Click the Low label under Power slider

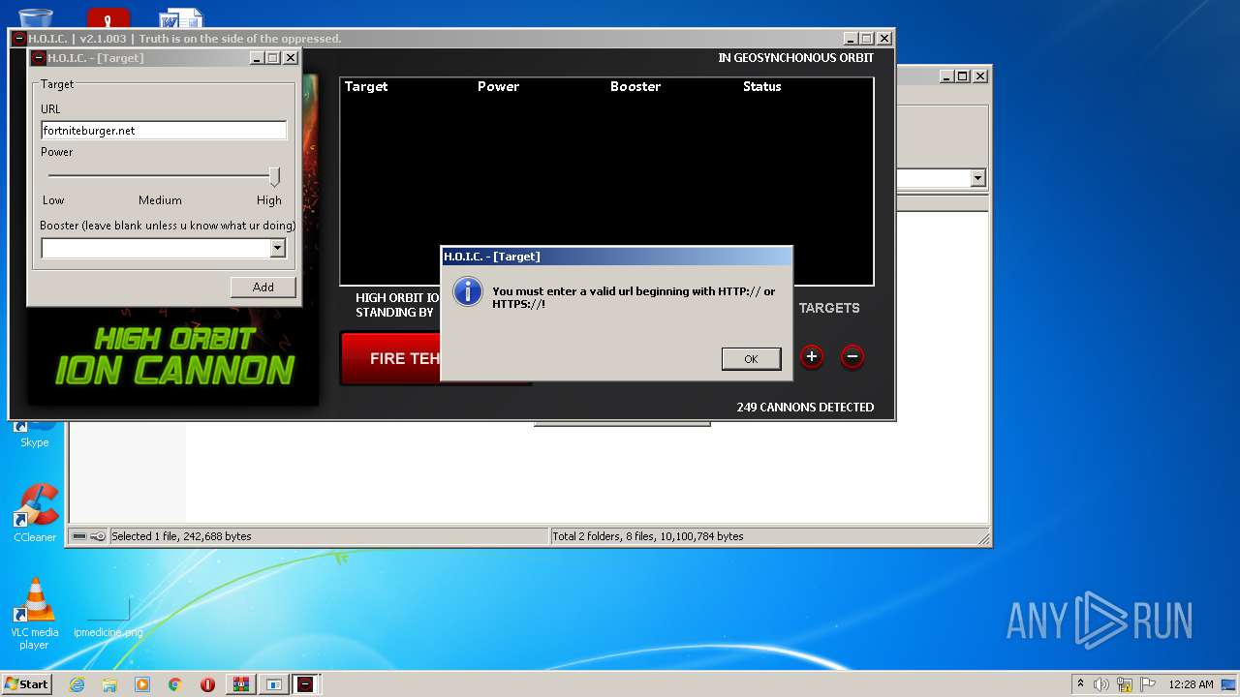tap(53, 200)
